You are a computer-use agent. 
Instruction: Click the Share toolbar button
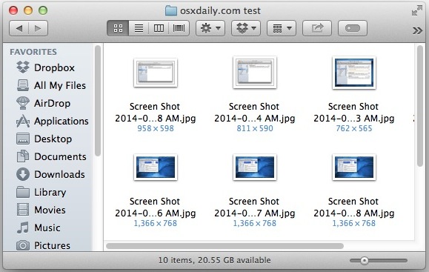317,28
